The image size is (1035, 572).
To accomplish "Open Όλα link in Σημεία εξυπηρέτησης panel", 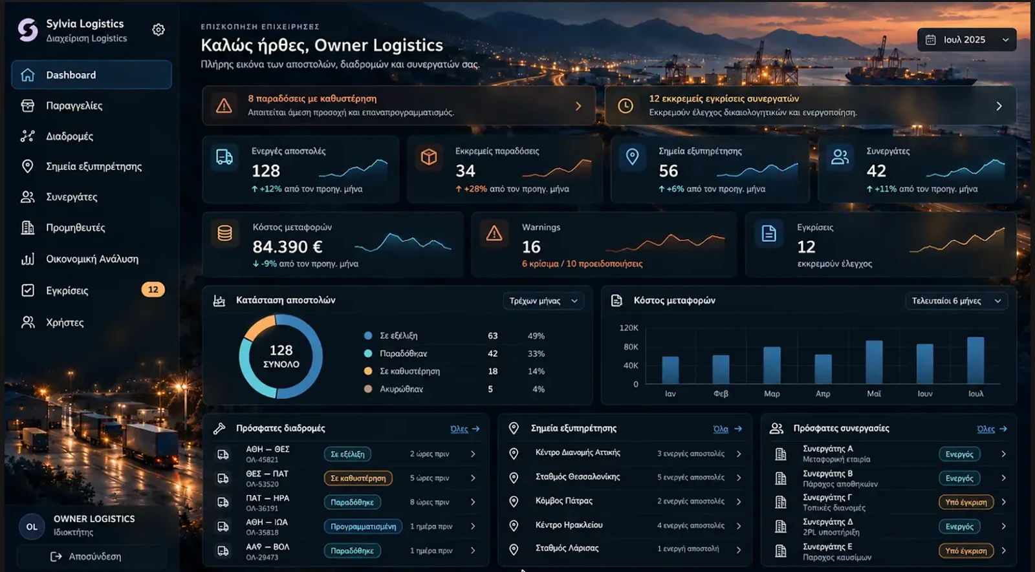I will (727, 429).
